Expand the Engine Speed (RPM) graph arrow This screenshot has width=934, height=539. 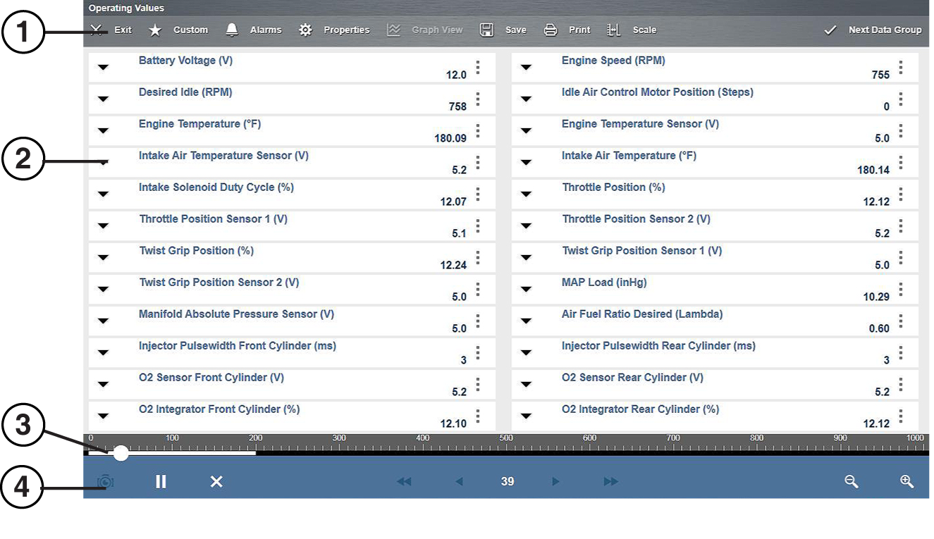click(x=526, y=68)
